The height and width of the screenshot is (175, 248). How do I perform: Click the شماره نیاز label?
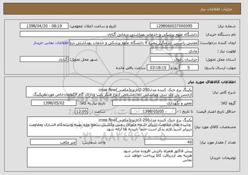[227, 26]
